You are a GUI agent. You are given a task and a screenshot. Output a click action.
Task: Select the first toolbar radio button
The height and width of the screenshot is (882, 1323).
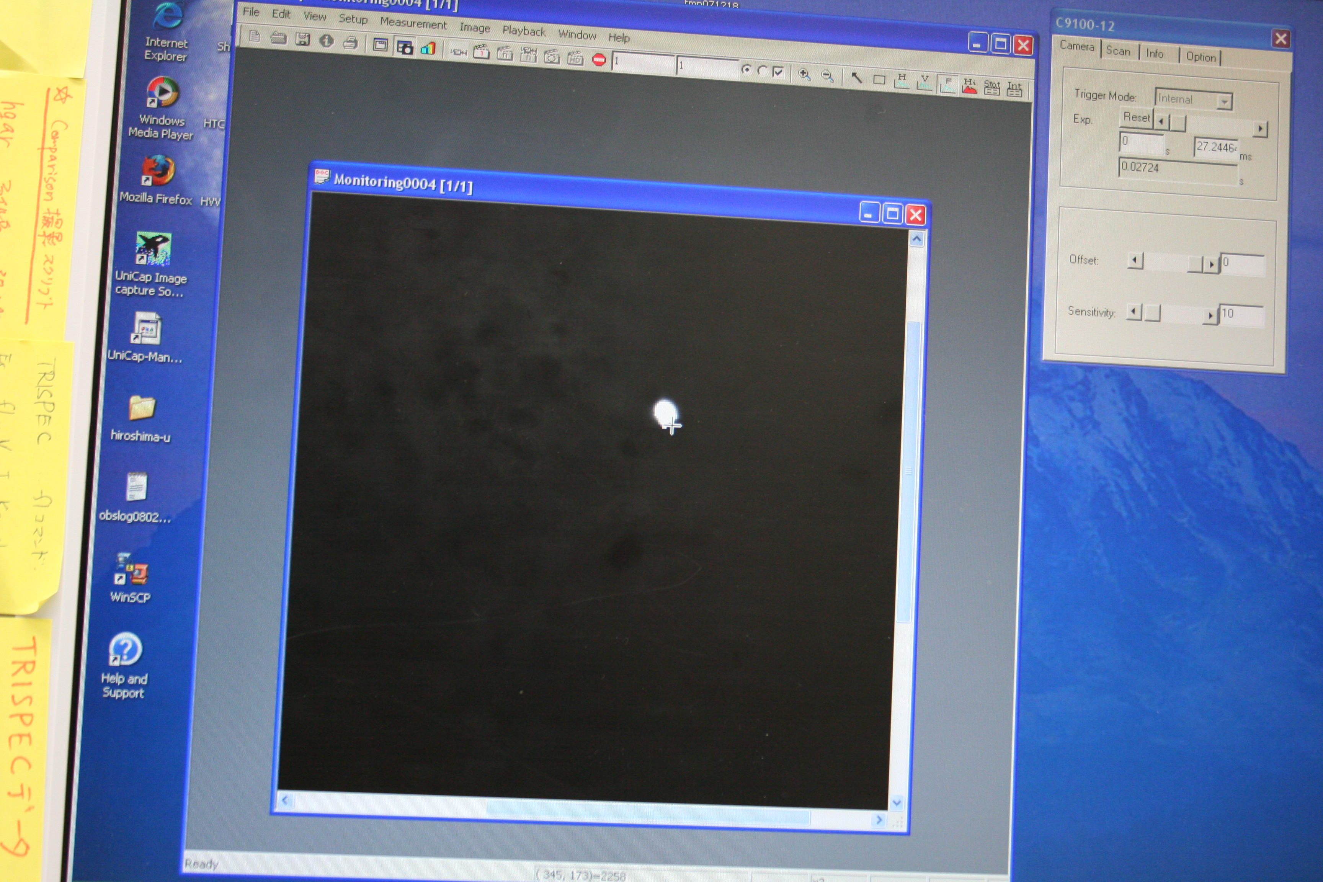[746, 69]
